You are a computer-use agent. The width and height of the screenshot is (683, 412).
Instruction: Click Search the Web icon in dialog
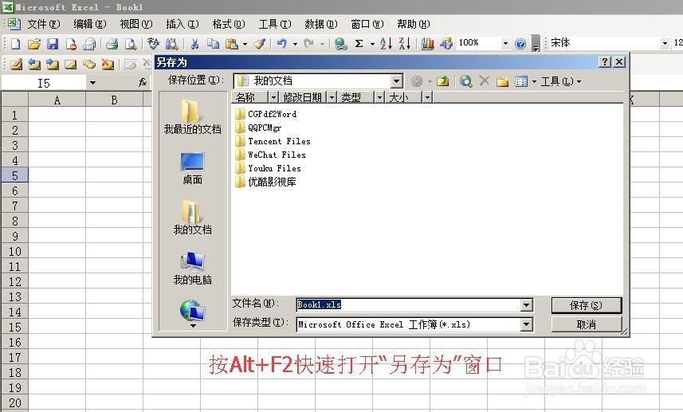point(466,81)
